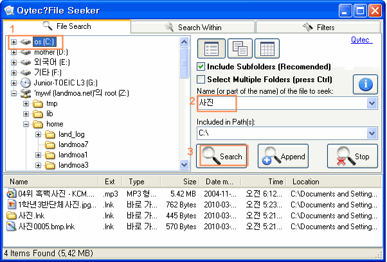Click the landmoa3 folder icon
Viewport: 387px width, 262px height.
[50, 165]
